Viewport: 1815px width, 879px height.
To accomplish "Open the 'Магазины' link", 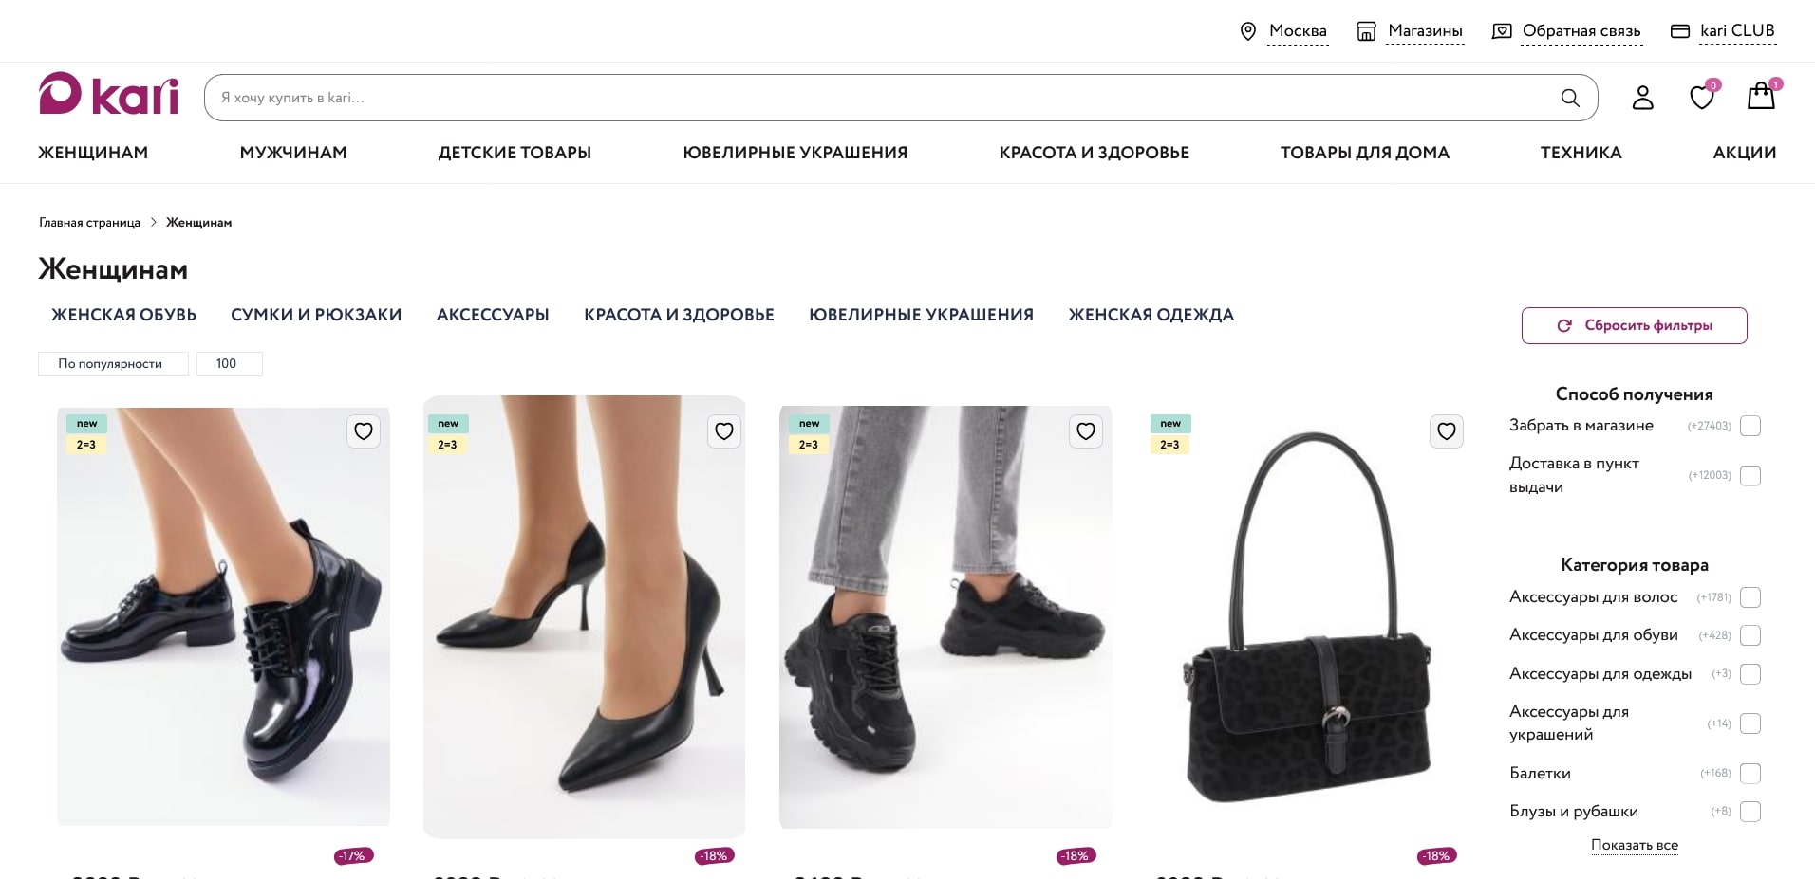I will 1424,31.
